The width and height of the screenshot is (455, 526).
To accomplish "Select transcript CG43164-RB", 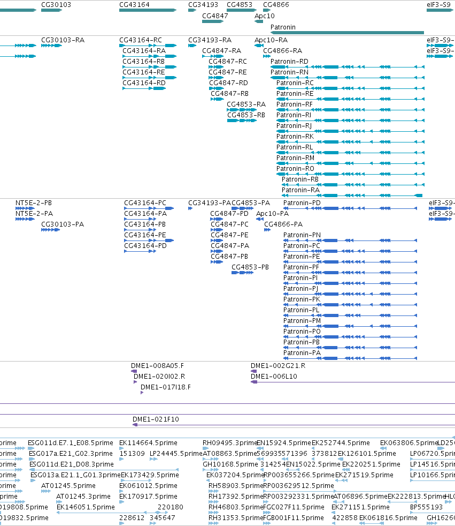I will click(x=149, y=67).
